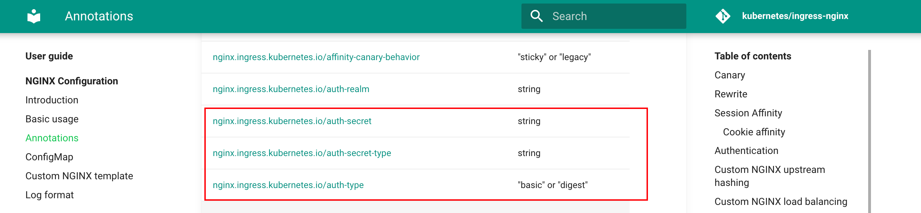Open the auth-realm annotation link
This screenshot has height=213, width=921.
tap(291, 89)
